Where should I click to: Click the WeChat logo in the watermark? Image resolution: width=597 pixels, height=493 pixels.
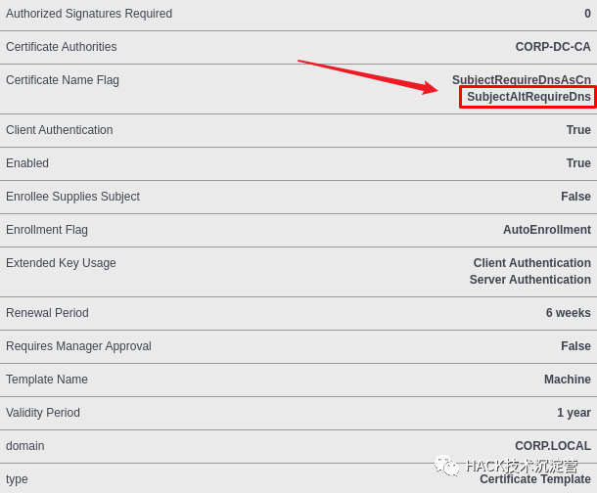click(446, 466)
